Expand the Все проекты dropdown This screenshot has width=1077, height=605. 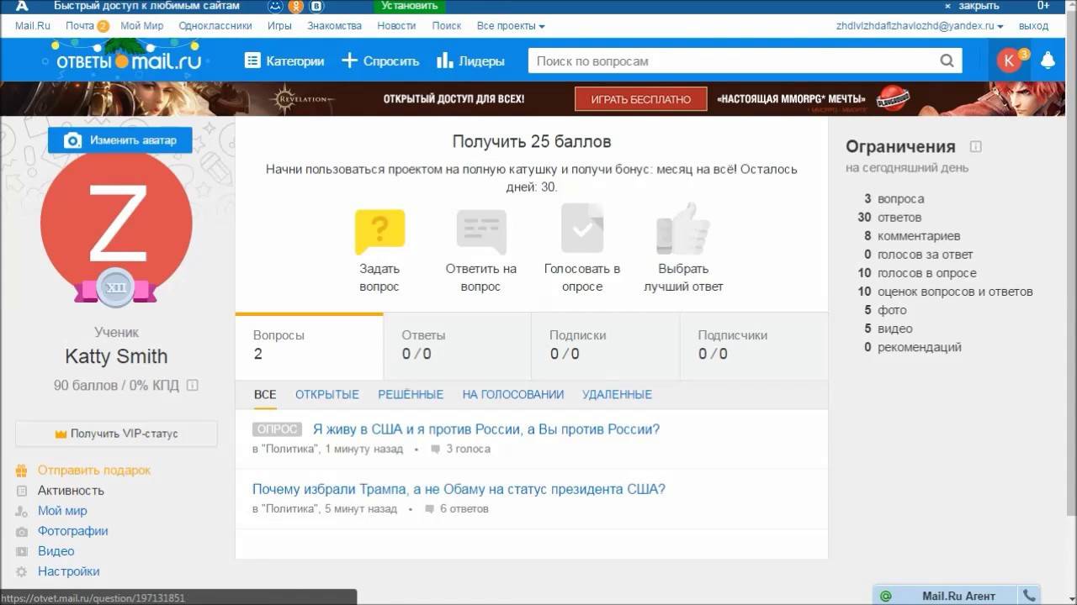(x=511, y=26)
